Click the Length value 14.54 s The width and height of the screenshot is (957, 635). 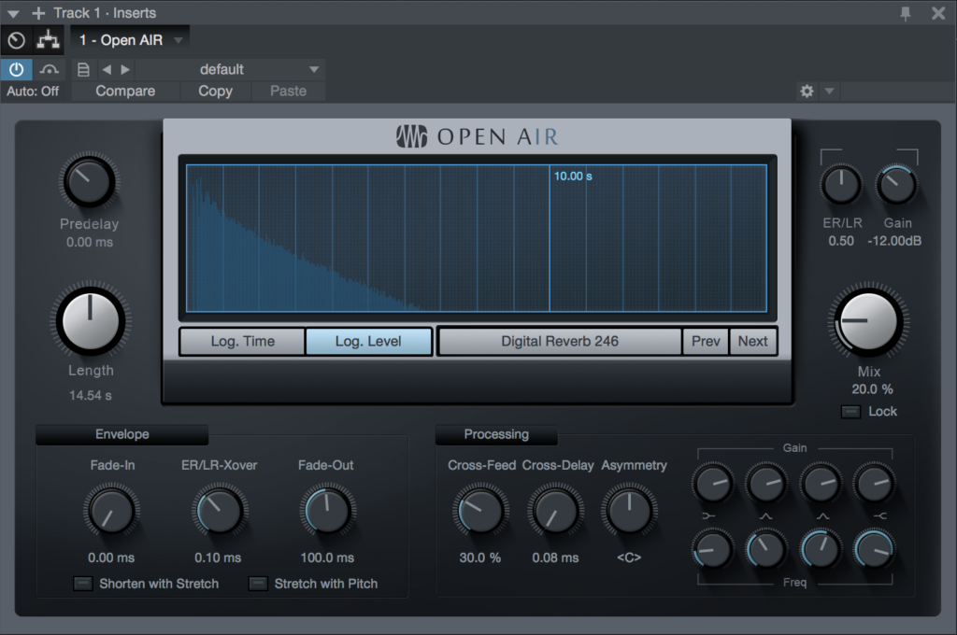pos(91,395)
